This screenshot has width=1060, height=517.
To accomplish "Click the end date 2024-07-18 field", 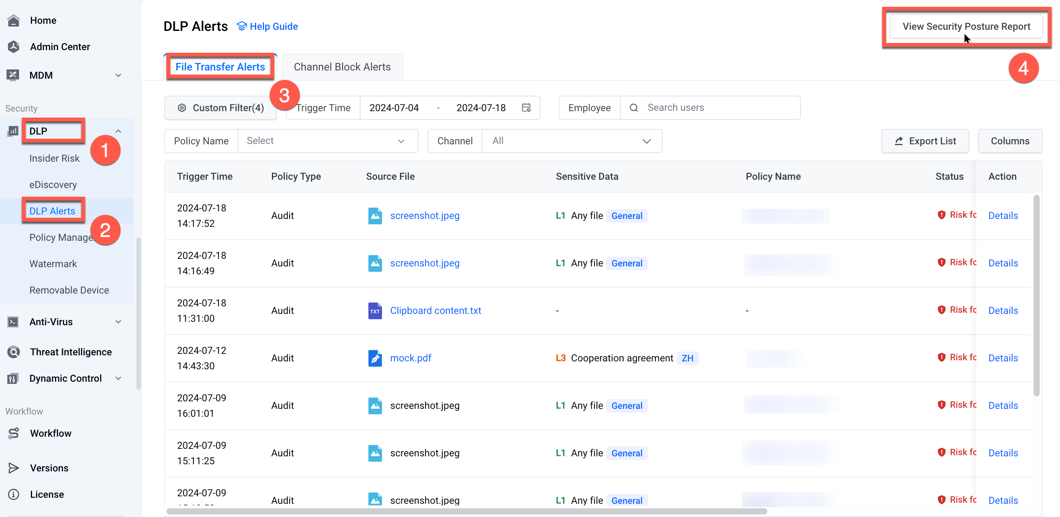I will point(481,108).
